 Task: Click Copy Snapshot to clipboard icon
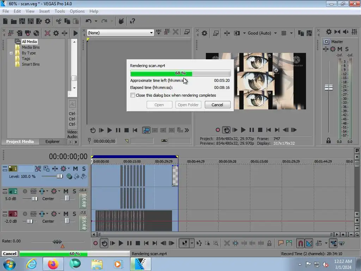coord(301,33)
